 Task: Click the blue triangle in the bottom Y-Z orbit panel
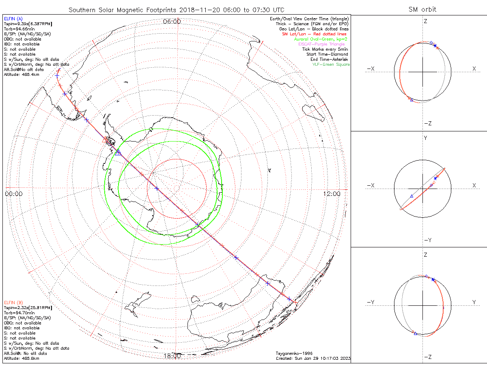[416, 333]
